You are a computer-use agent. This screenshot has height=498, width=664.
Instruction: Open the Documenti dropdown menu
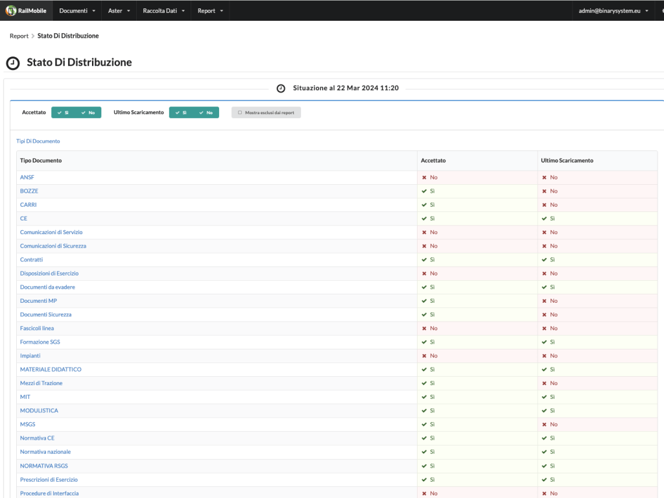[x=77, y=10]
